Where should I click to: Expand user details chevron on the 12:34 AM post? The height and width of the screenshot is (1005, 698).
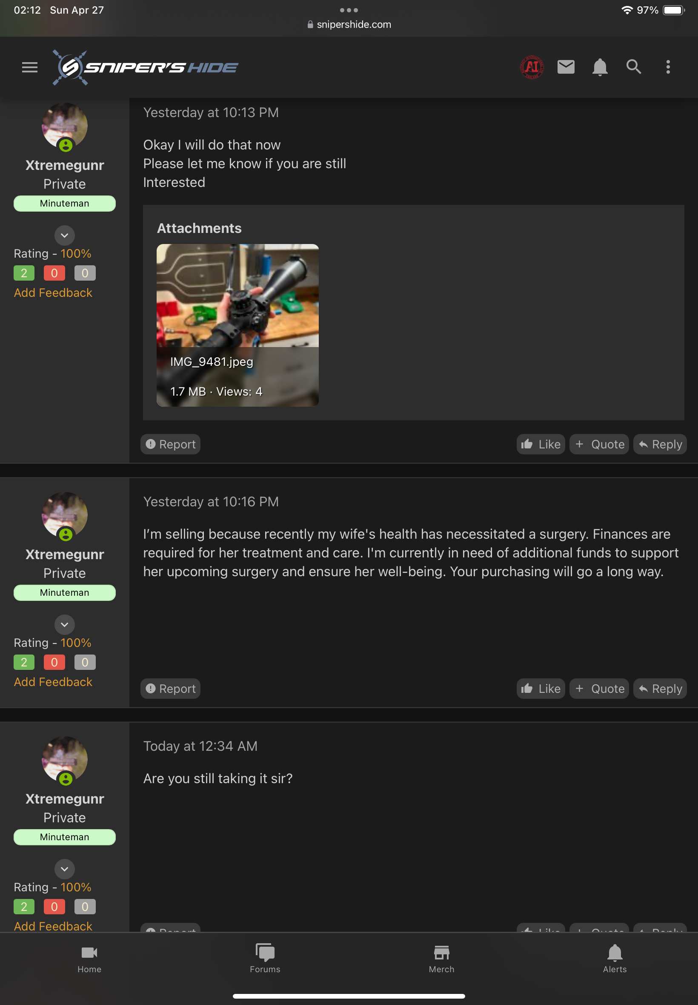tap(65, 869)
